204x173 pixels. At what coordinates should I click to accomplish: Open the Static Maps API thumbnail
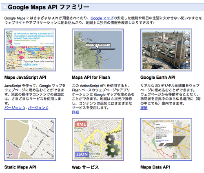point(30,140)
